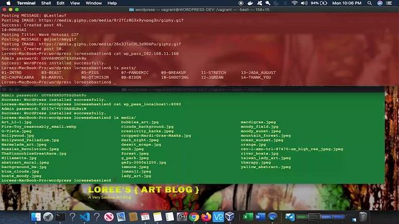This screenshot has height=224, width=399.
Task: Click '02-CHUPACABRA' in posts listing
Action: 17,77
